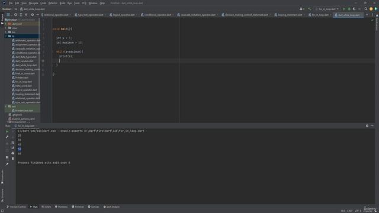Open the Problems tool window

61,207
